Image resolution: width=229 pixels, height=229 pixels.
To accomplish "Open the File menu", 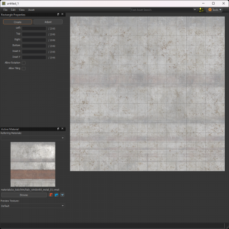I will 5,10.
